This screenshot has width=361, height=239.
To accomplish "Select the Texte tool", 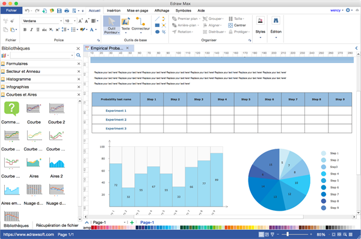I will [x=126, y=25].
